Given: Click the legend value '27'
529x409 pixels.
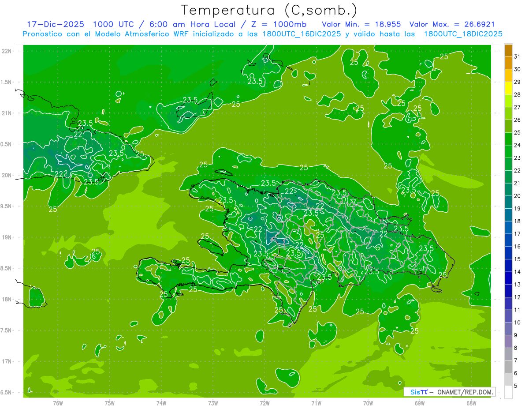Looking at the screenshot, I should (x=517, y=107).
